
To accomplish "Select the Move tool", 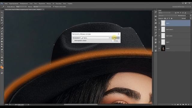I will click(2, 13).
